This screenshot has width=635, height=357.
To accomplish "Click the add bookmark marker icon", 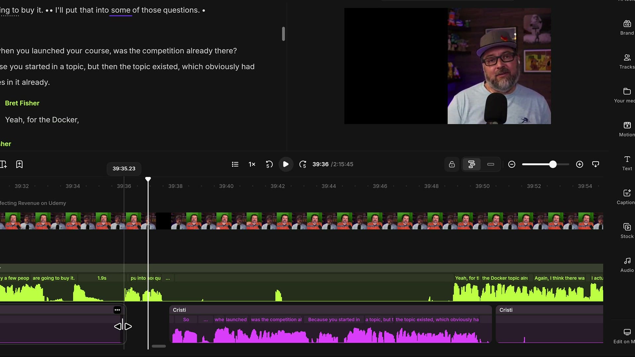I will pyautogui.click(x=19, y=164).
